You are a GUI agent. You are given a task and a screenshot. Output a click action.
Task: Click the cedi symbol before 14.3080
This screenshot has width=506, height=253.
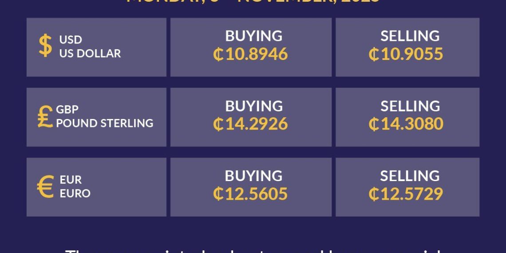coord(373,124)
